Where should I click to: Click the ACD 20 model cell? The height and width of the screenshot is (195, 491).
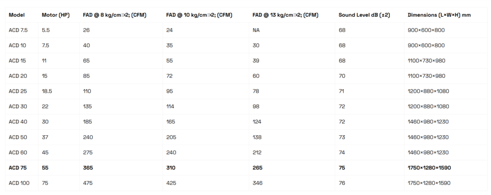coord(17,76)
